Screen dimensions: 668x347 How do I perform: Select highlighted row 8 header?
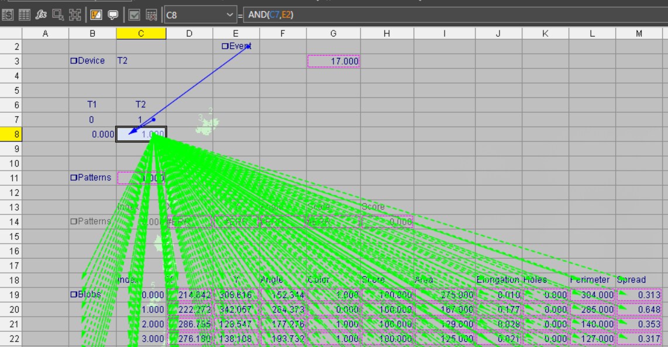pos(11,134)
